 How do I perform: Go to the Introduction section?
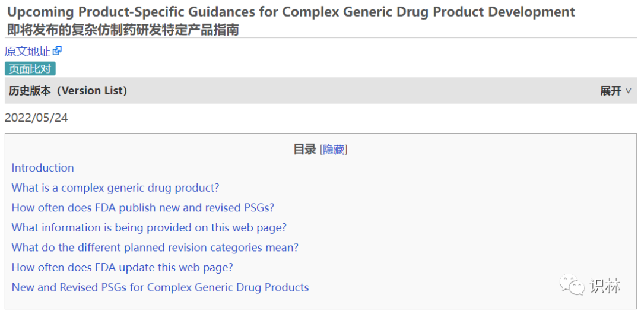43,168
